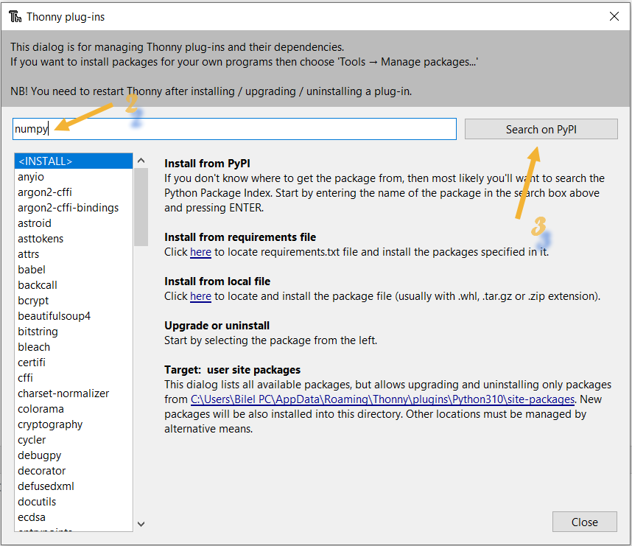Screen dimensions: 632x546
Task: Select the attrs package
Action: (x=74, y=254)
